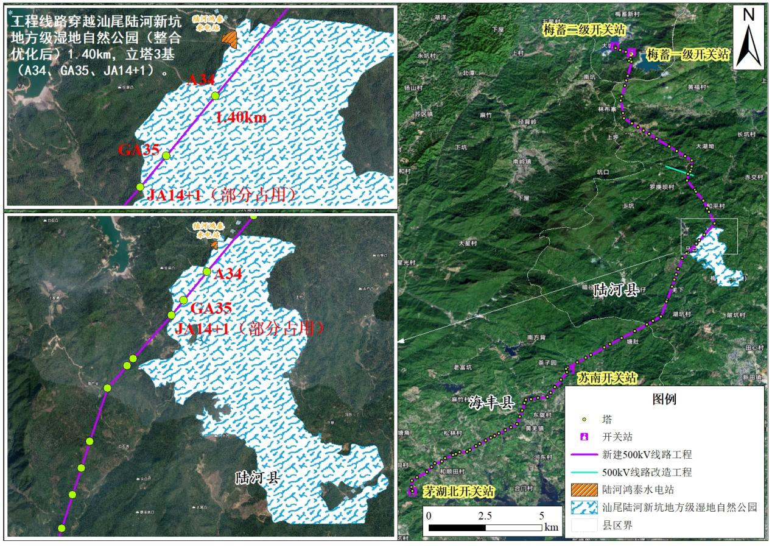
Task: Select the GA35 tower dot in top inset
Action: point(166,155)
